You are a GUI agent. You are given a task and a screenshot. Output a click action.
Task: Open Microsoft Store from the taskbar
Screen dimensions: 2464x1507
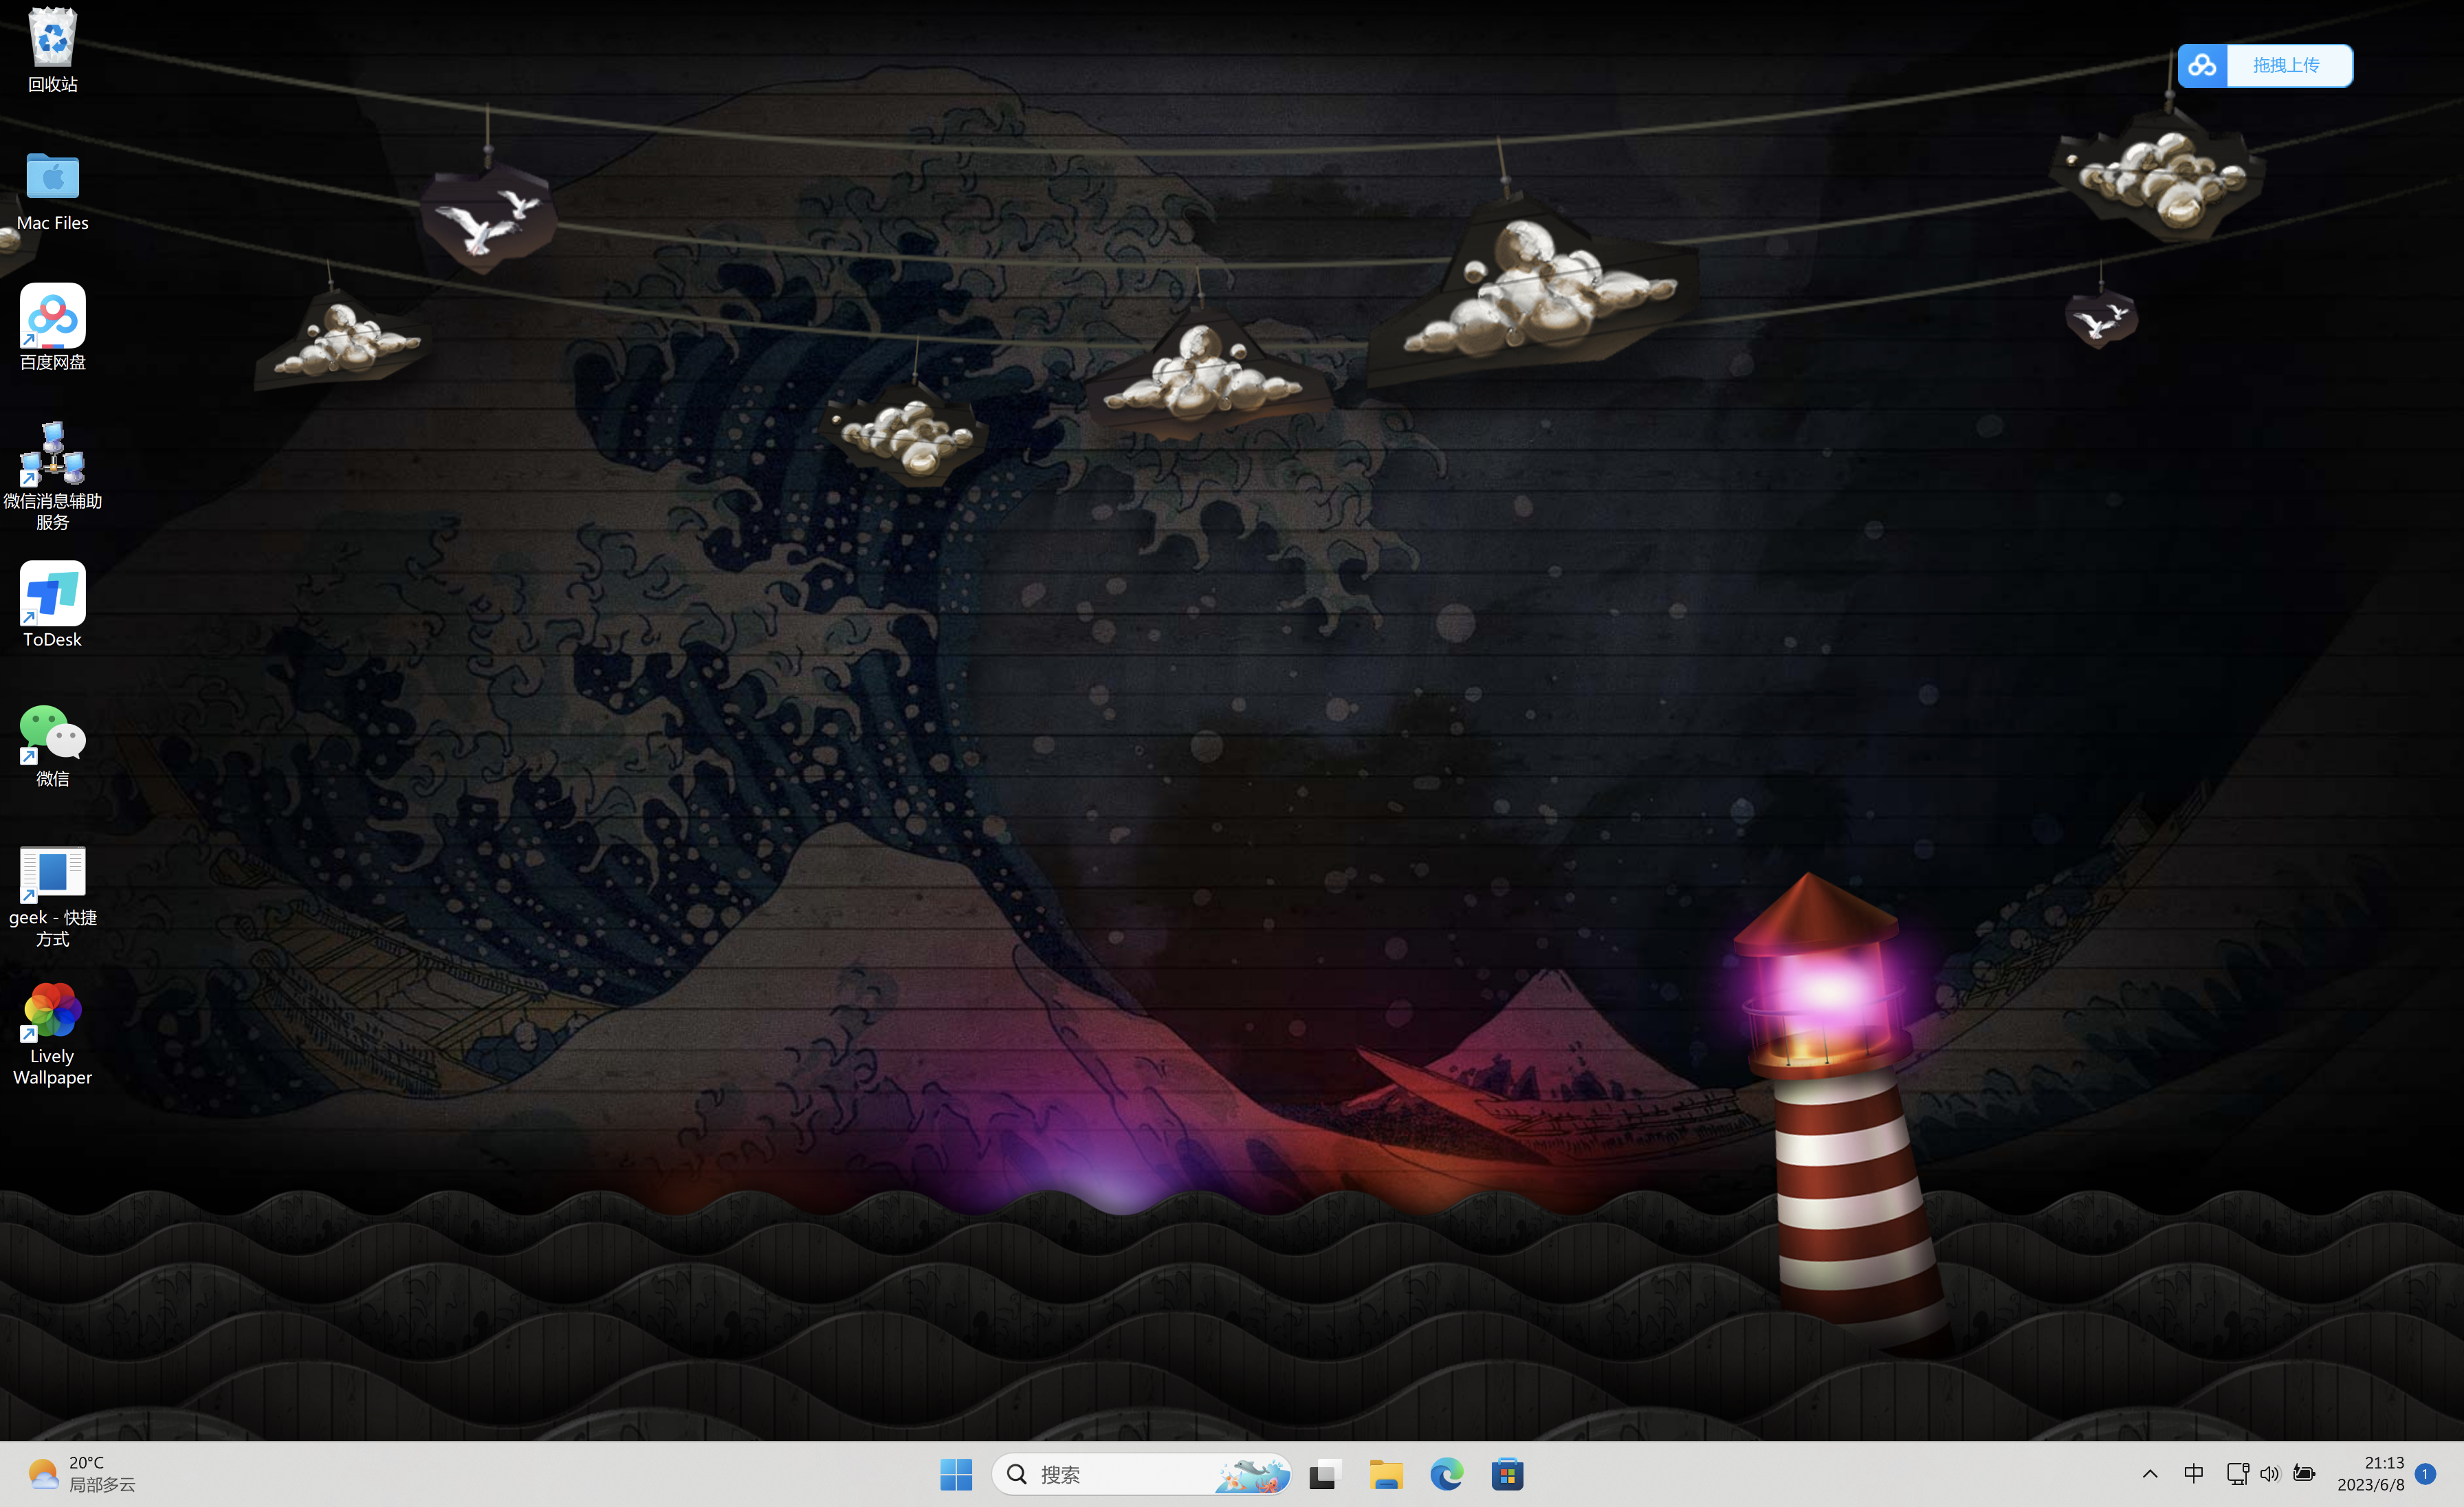click(1507, 1474)
